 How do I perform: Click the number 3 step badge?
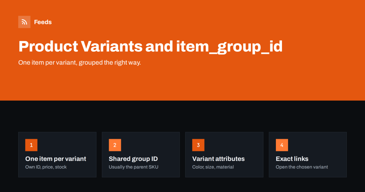coord(198,145)
